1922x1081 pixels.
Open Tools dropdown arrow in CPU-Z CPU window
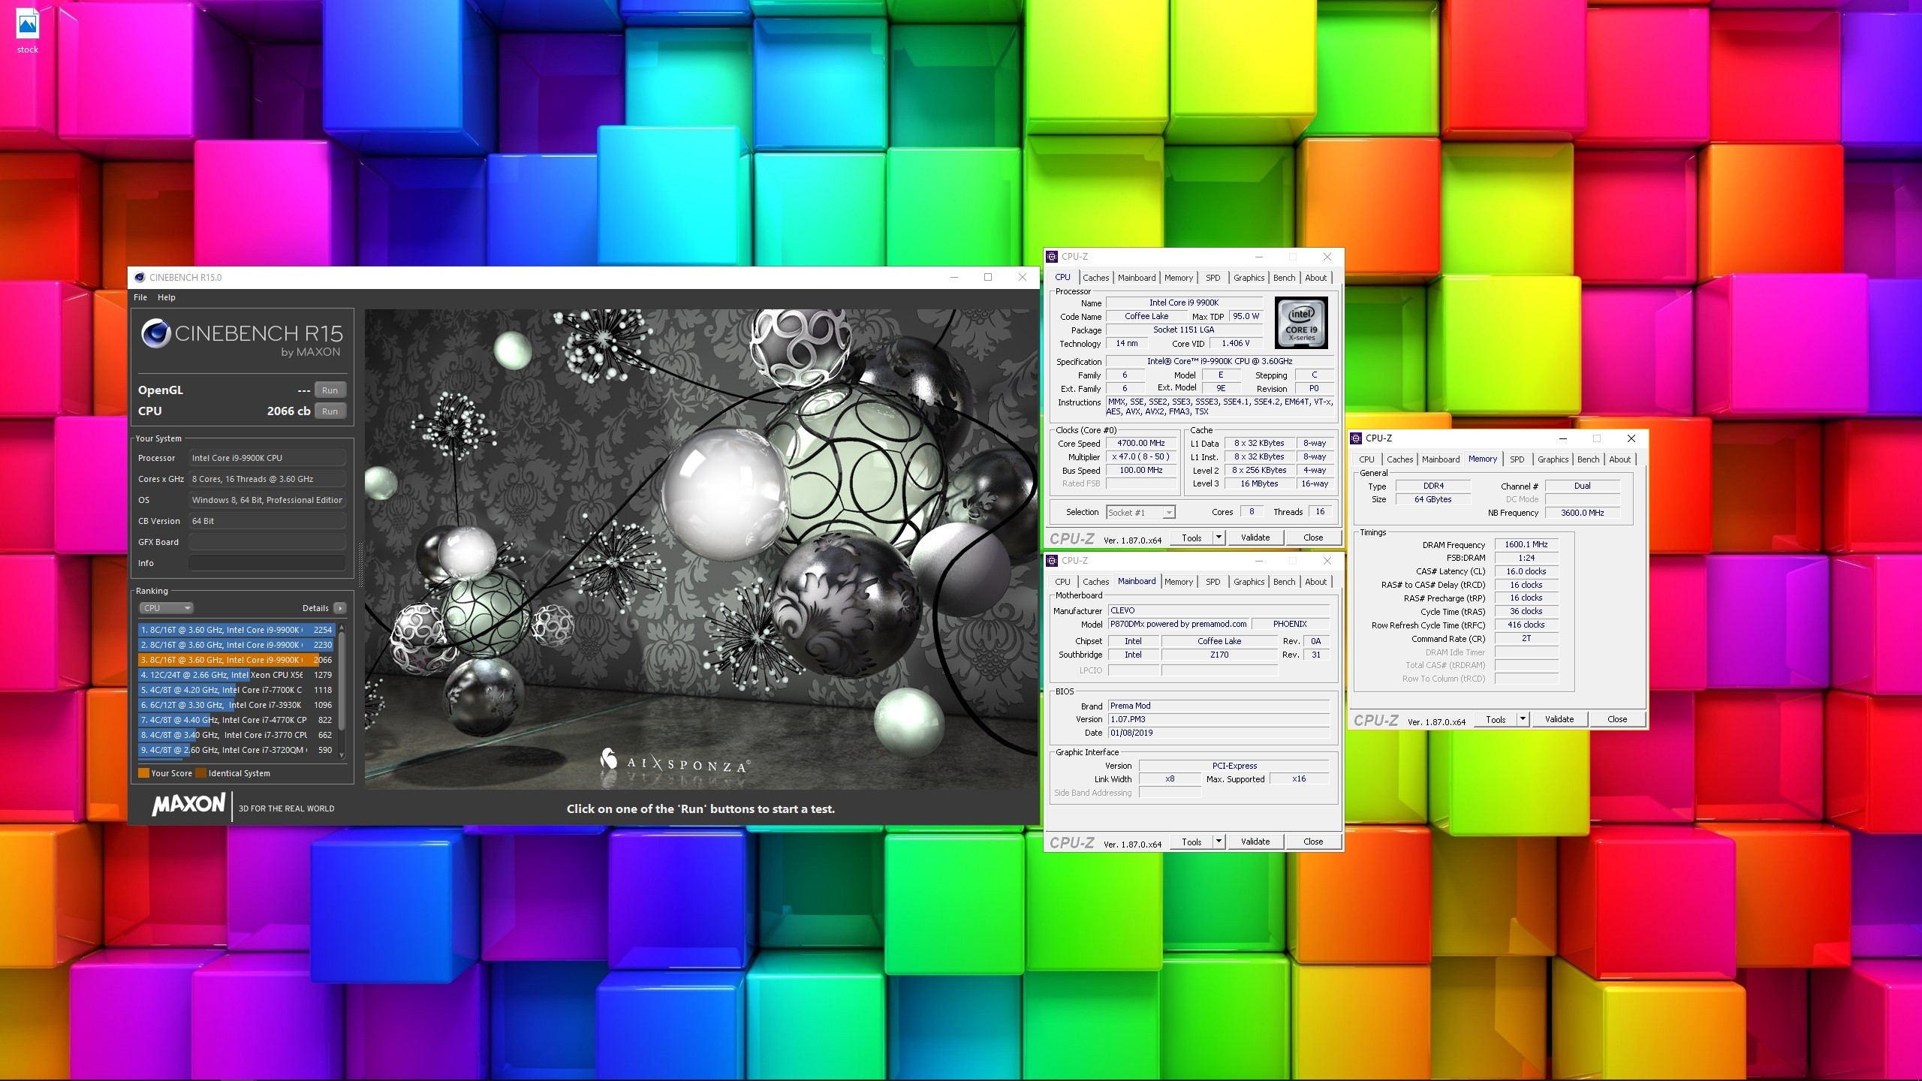point(1219,537)
